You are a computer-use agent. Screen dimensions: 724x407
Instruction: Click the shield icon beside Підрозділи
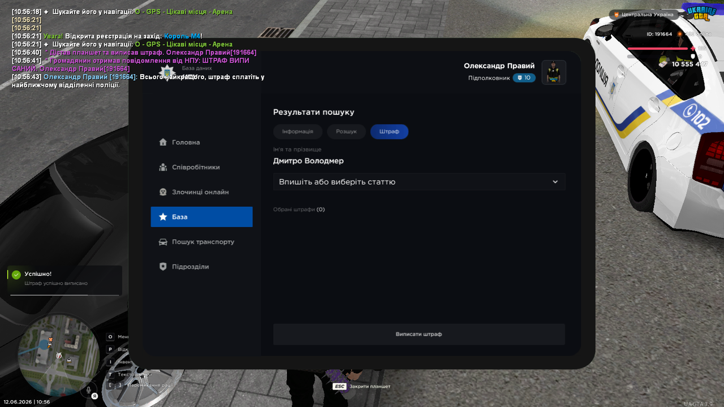pyautogui.click(x=163, y=266)
